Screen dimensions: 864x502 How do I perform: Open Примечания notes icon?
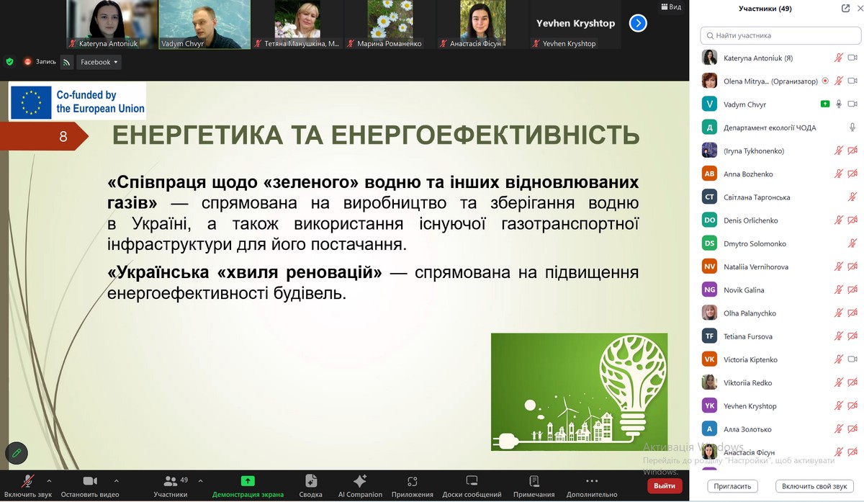[534, 481]
